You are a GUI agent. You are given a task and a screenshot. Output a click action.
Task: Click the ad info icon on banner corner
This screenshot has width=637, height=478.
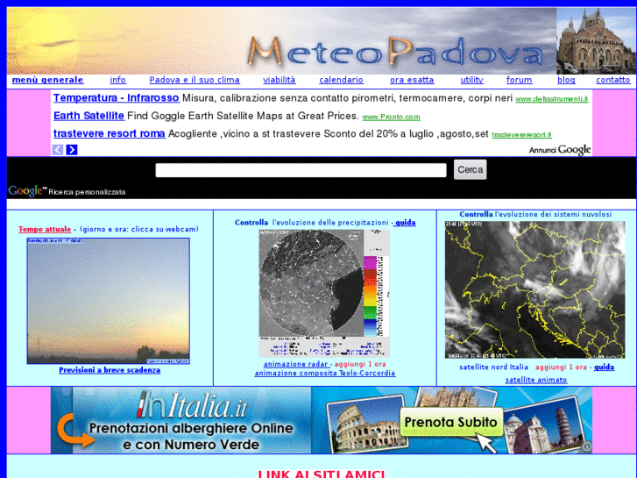[587, 447]
